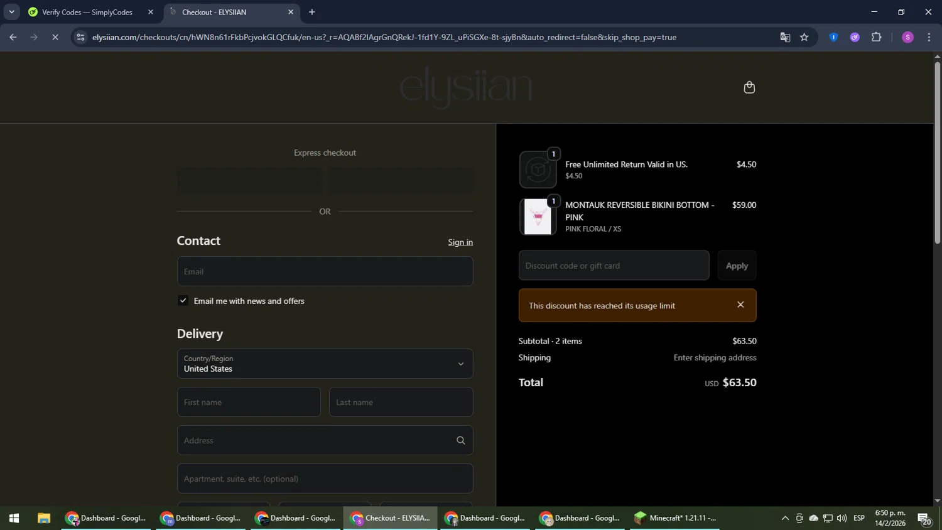Dismiss the discount usage limit message
This screenshot has width=942, height=530.
click(x=740, y=305)
